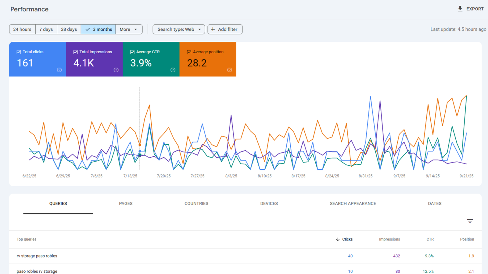Image resolution: width=488 pixels, height=274 pixels.
Task: Expand the More date range dropdown
Action: pos(129,29)
